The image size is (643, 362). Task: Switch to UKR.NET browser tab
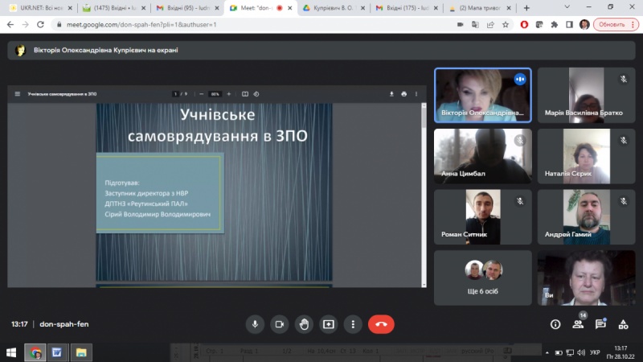41,8
